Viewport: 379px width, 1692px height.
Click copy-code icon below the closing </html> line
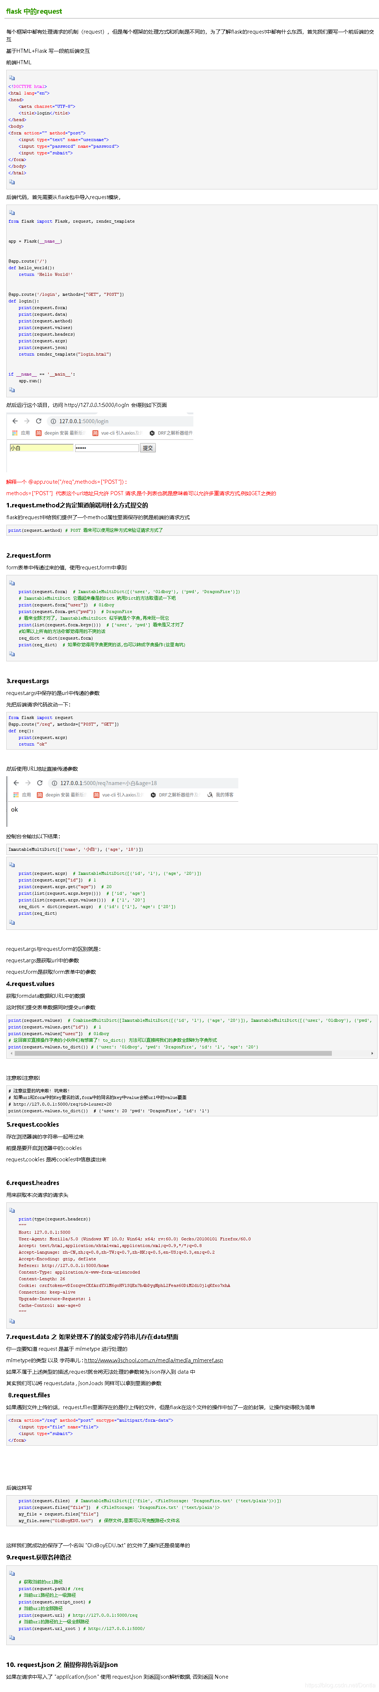[12, 182]
